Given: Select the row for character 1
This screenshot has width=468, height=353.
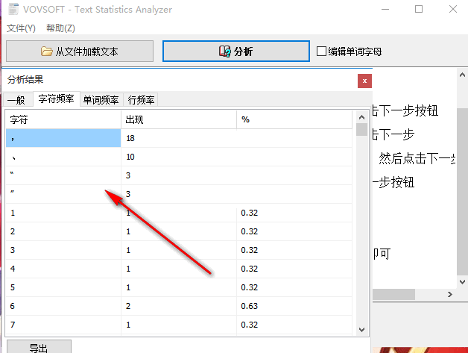Looking at the screenshot, I should 179,213.
